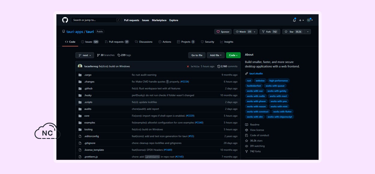Open pull request #3334 link
375x174 pixels.
(x=185, y=82)
